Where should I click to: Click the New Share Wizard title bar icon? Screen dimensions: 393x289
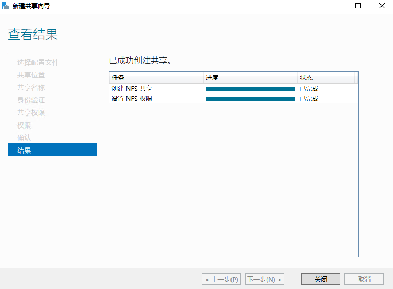pos(6,6)
